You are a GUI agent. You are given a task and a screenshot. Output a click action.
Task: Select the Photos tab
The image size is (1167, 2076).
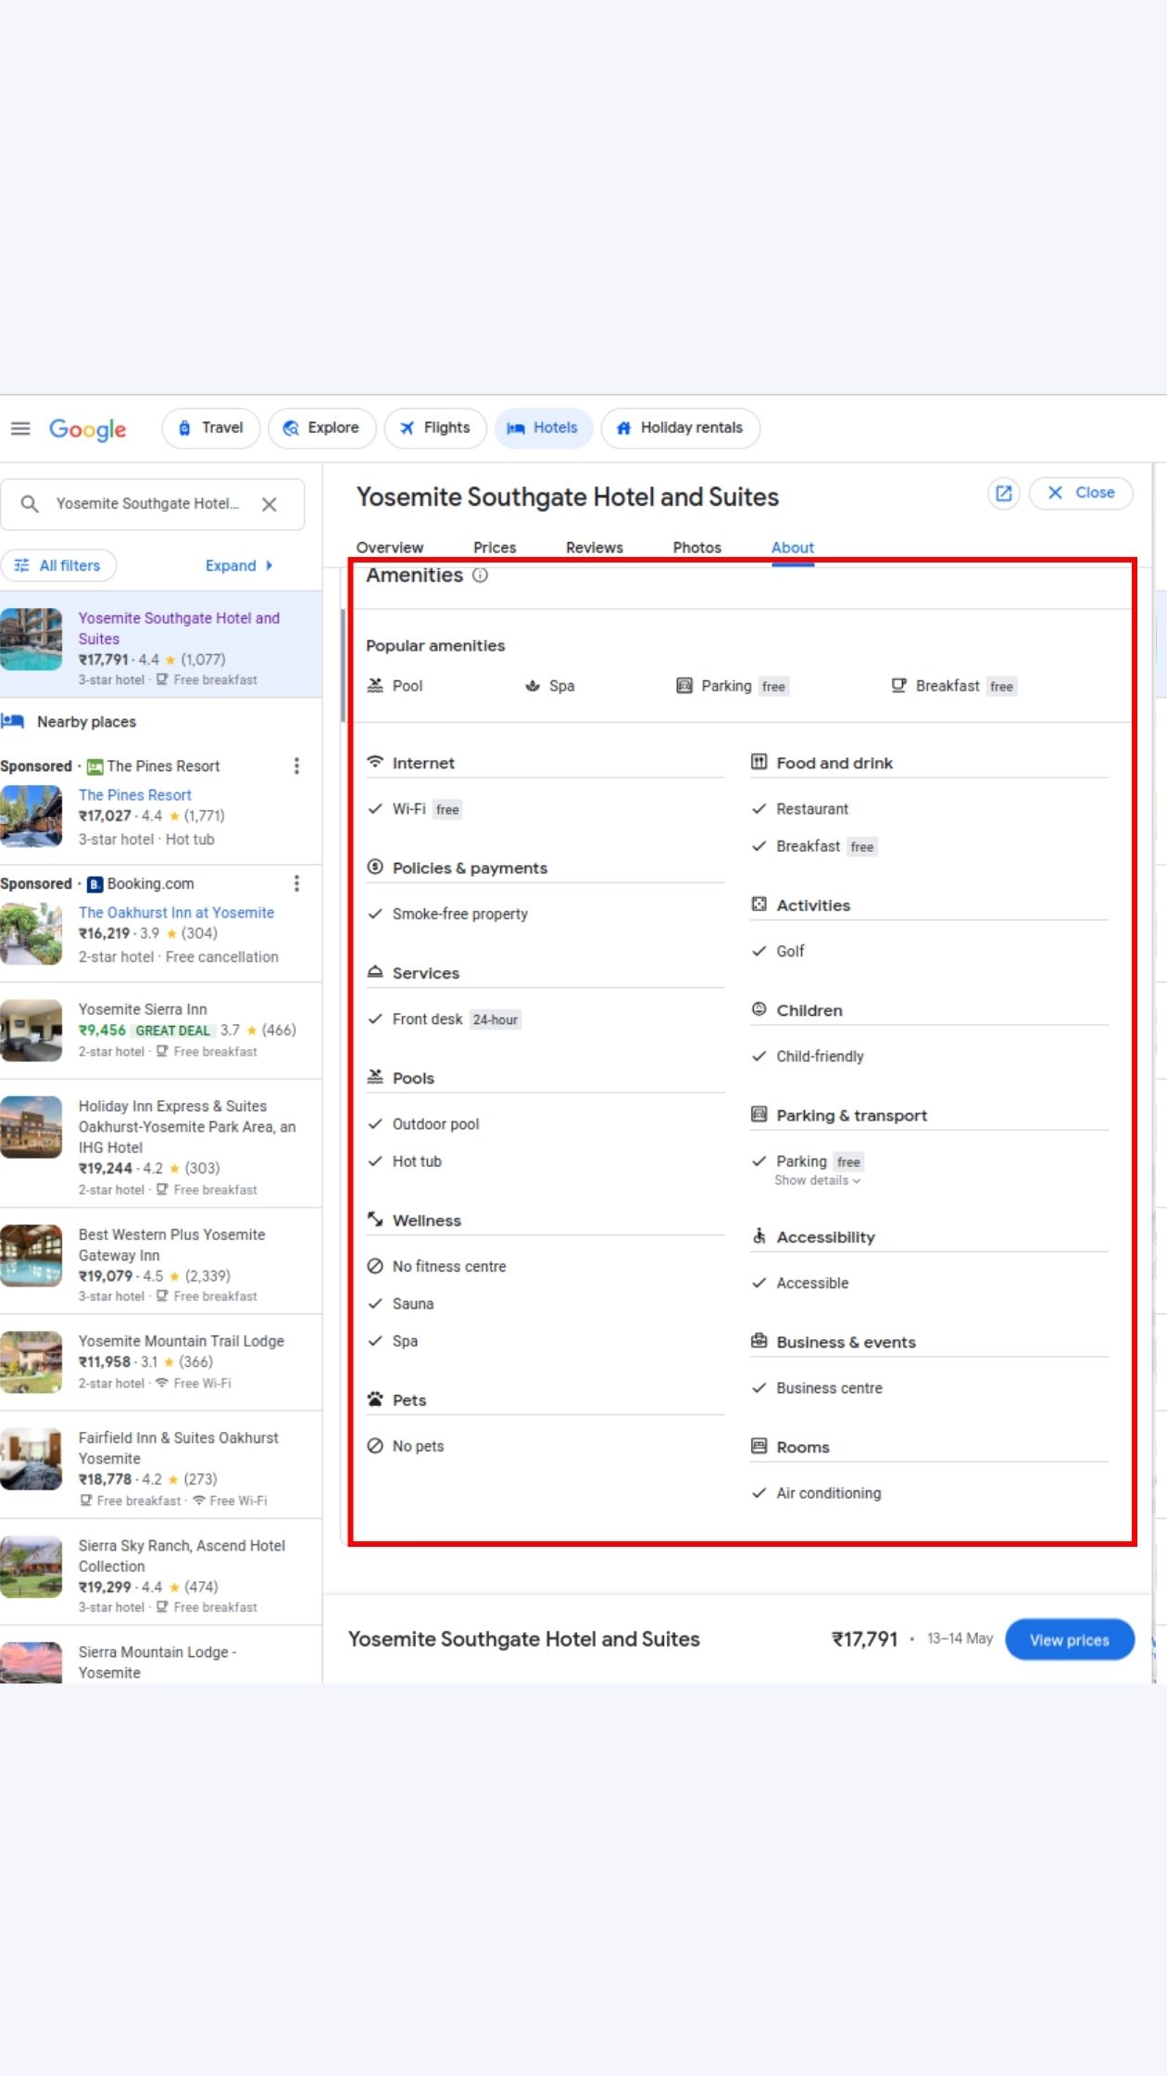pos(696,548)
